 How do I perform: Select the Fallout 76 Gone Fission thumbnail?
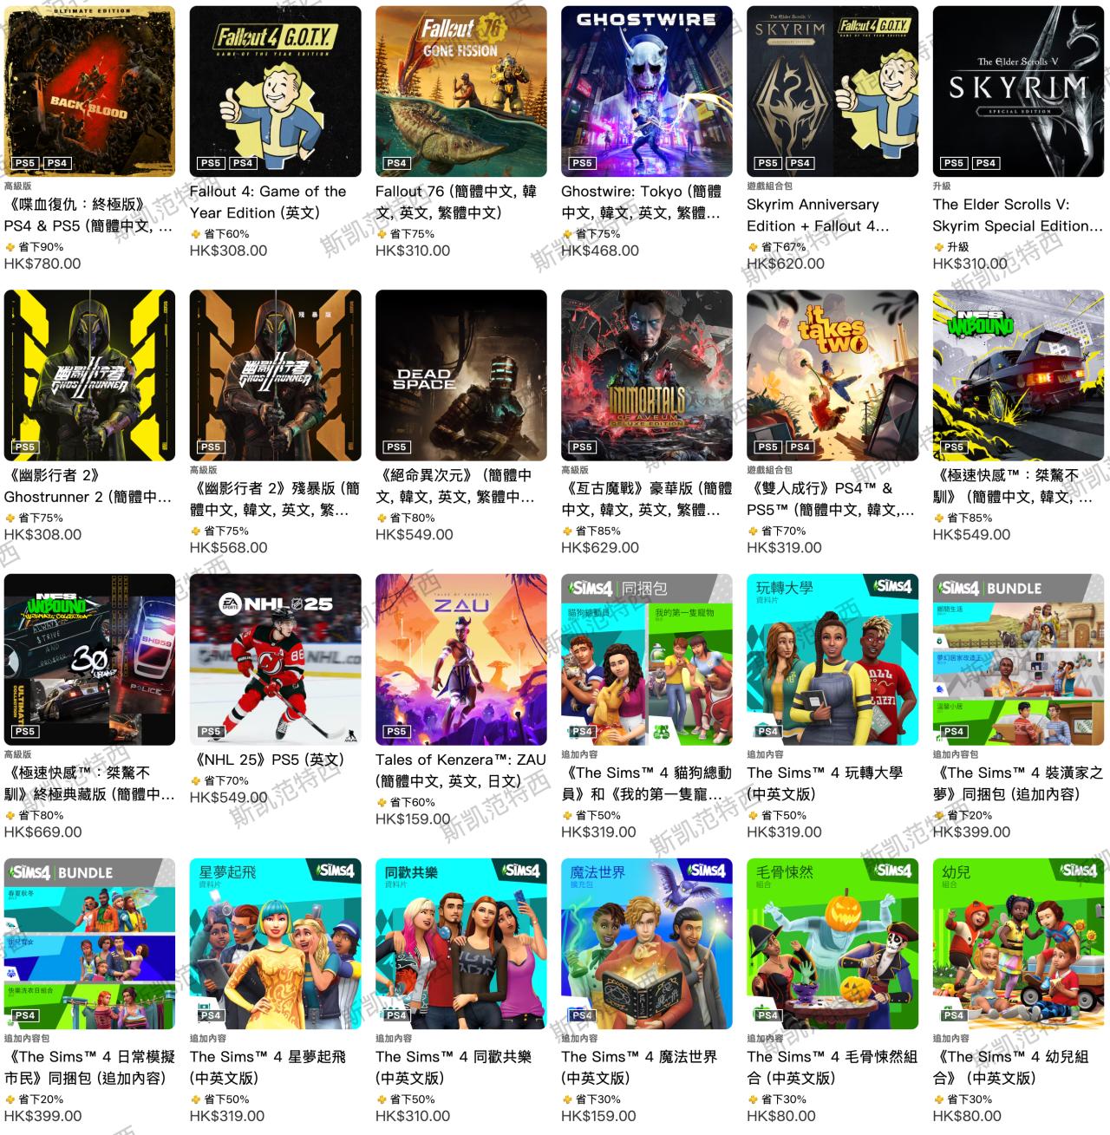(x=460, y=91)
